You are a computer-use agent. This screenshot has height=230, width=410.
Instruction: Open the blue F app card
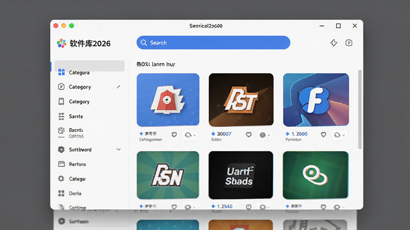(316, 100)
